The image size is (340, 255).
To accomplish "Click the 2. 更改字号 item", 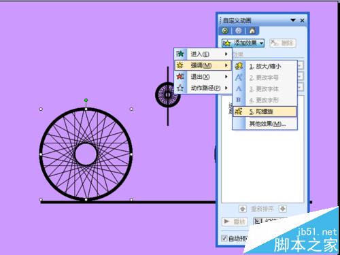I will [x=264, y=78].
